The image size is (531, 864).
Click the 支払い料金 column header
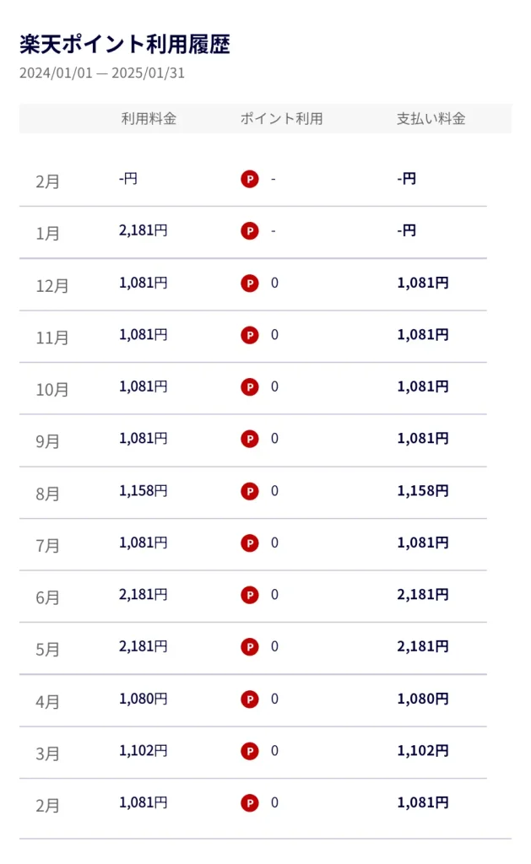431,118
